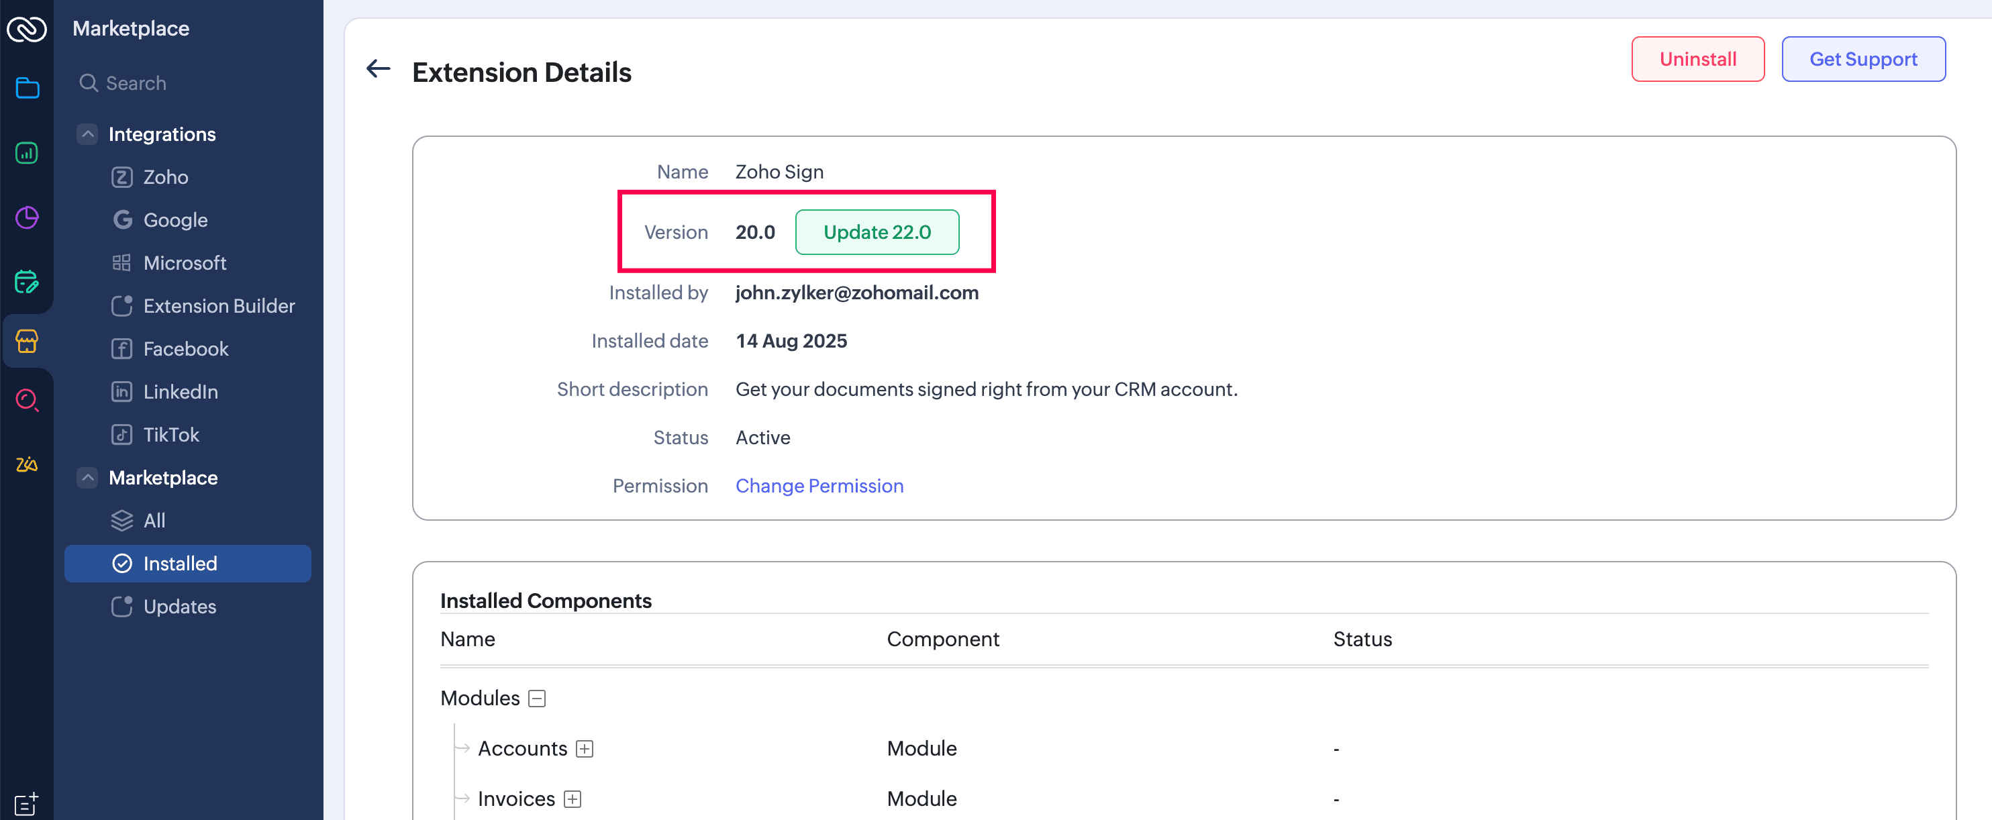
Task: Click the purple pie chart rail icon
Action: coord(27,218)
